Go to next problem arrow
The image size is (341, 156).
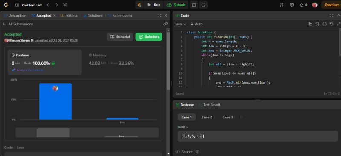(x=57, y=5)
